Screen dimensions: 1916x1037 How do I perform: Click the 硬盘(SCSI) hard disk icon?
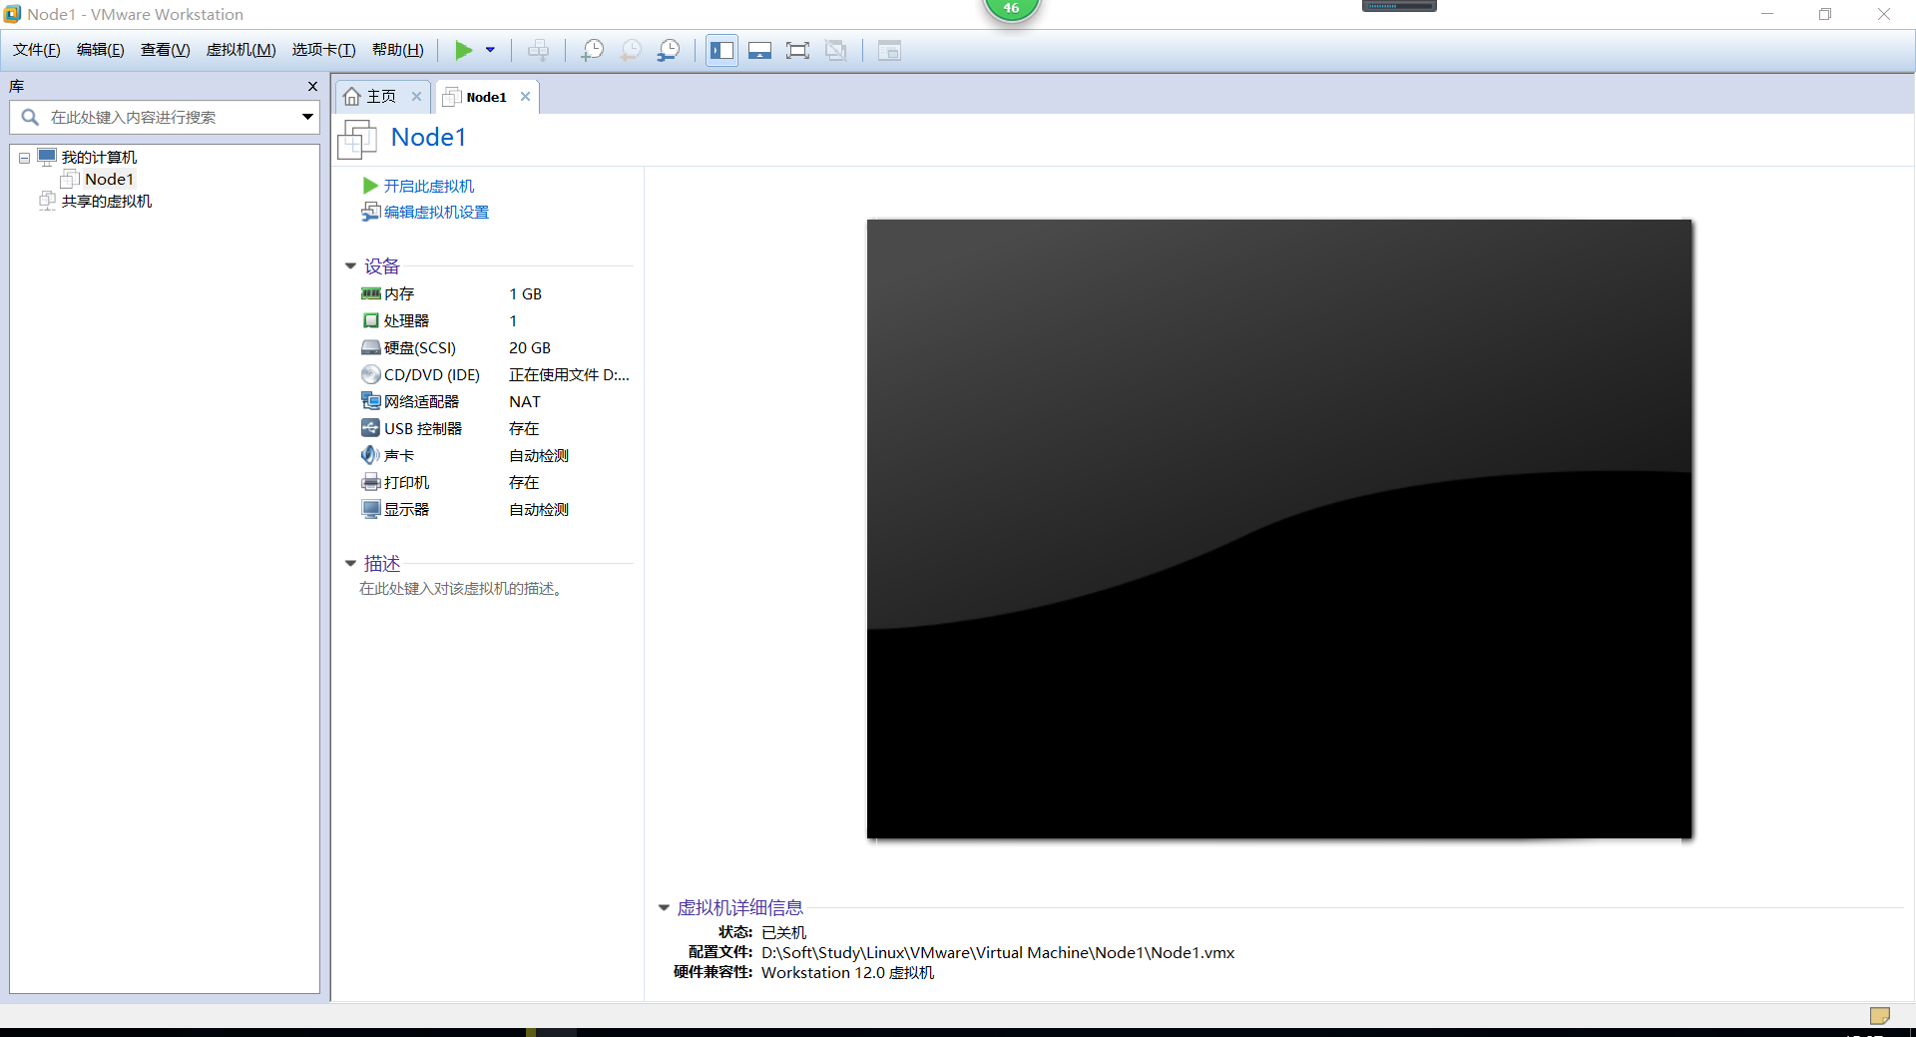point(371,347)
